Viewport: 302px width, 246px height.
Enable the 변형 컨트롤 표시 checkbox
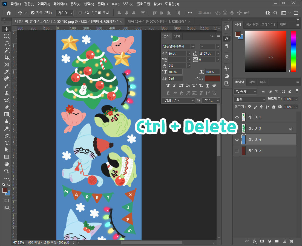point(80,13)
